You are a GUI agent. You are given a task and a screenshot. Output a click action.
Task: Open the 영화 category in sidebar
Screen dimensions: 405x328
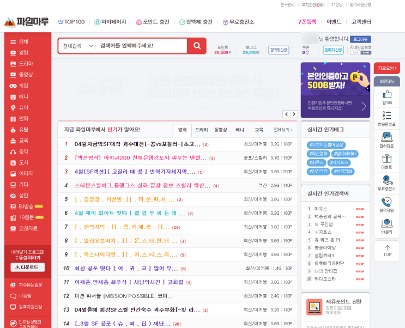pyautogui.click(x=20, y=53)
